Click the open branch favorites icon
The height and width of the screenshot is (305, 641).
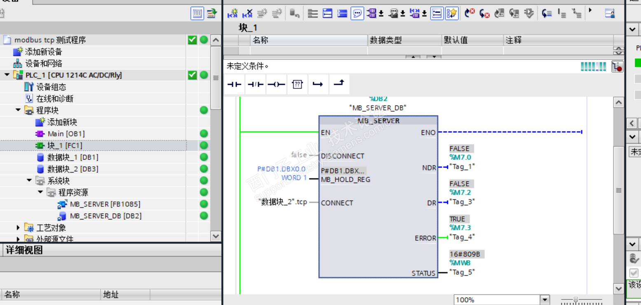click(x=318, y=84)
